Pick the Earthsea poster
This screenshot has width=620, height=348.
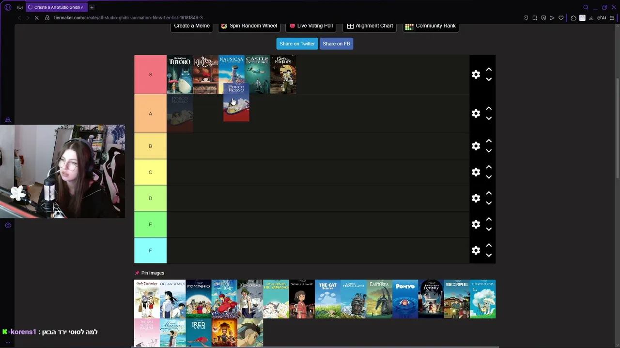point(379,299)
